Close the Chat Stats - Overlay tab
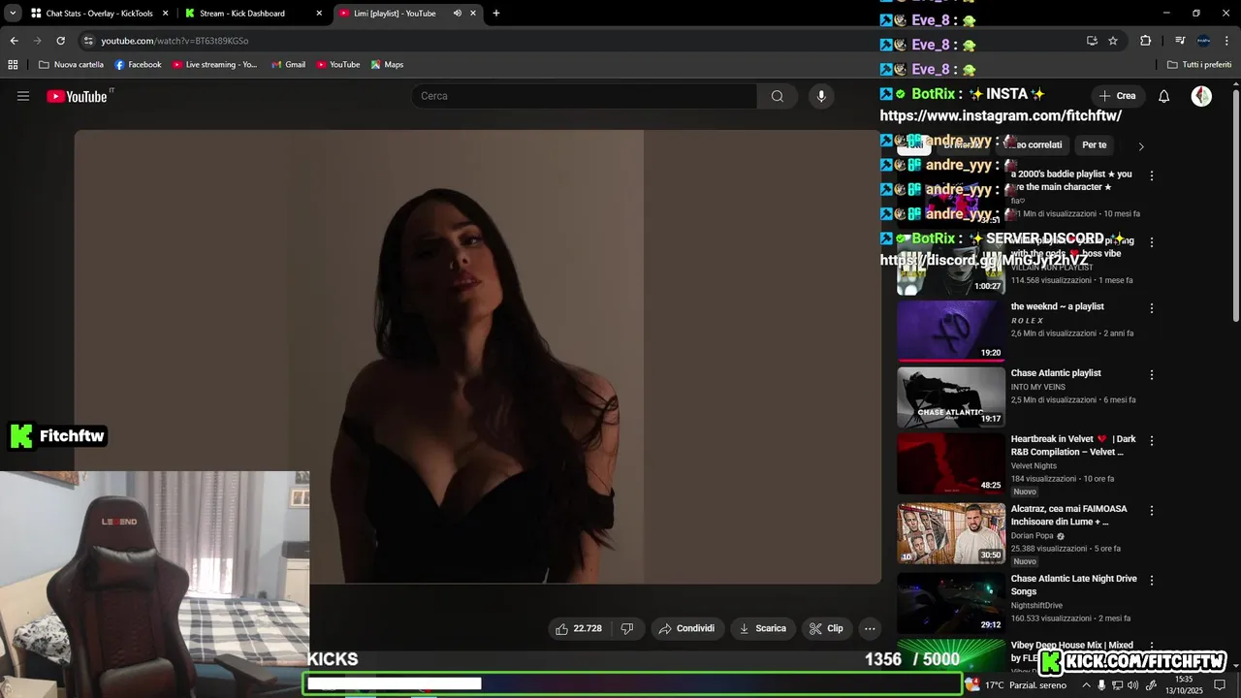 (x=166, y=14)
